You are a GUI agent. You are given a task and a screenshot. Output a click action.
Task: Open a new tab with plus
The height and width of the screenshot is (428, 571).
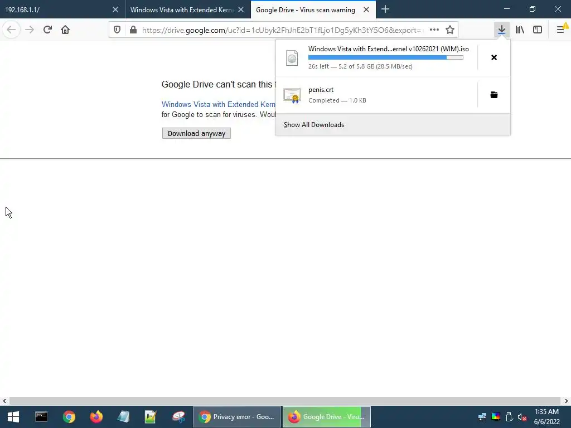[x=385, y=9]
